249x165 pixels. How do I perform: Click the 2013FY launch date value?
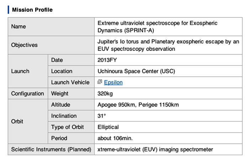click(107, 60)
